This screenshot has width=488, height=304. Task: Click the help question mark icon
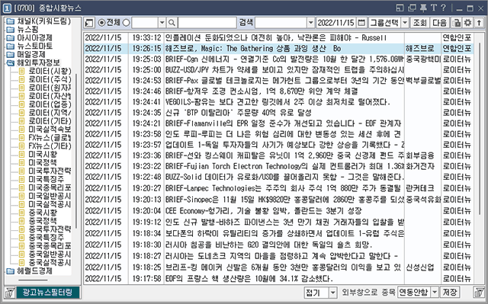[444, 8]
